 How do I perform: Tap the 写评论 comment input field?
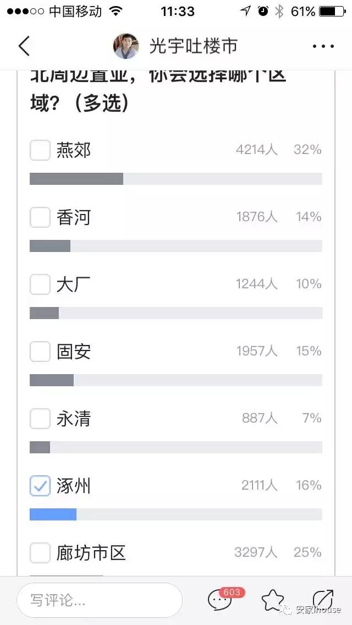99,600
